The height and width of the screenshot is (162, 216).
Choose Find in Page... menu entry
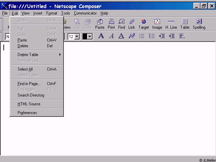coord(37,84)
